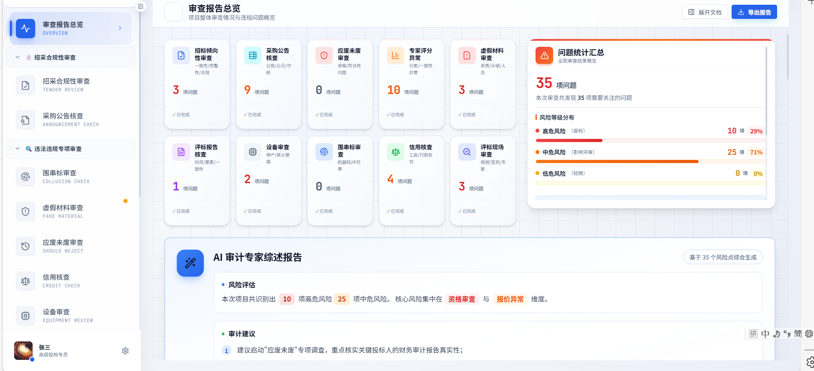Click the fingerprint icon for 围串标审查
This screenshot has height=371, width=814.
[x=25, y=177]
